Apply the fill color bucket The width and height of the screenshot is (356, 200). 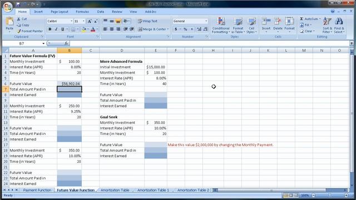tap(84, 29)
